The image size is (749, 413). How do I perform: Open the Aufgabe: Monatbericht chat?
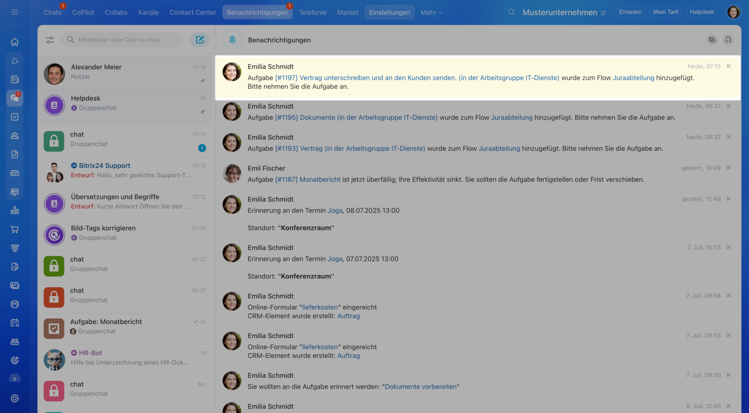pos(126,328)
